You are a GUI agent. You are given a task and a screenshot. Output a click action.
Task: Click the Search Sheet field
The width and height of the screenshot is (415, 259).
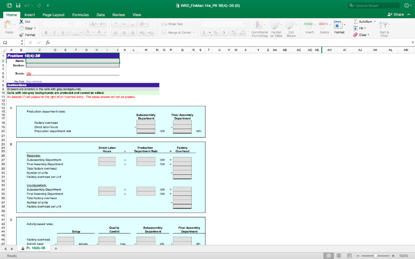374,6
